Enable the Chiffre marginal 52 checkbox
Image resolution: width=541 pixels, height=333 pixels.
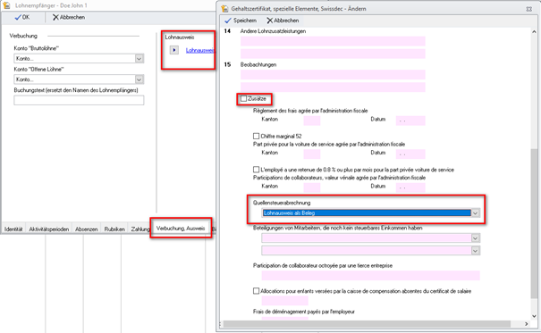click(x=256, y=136)
